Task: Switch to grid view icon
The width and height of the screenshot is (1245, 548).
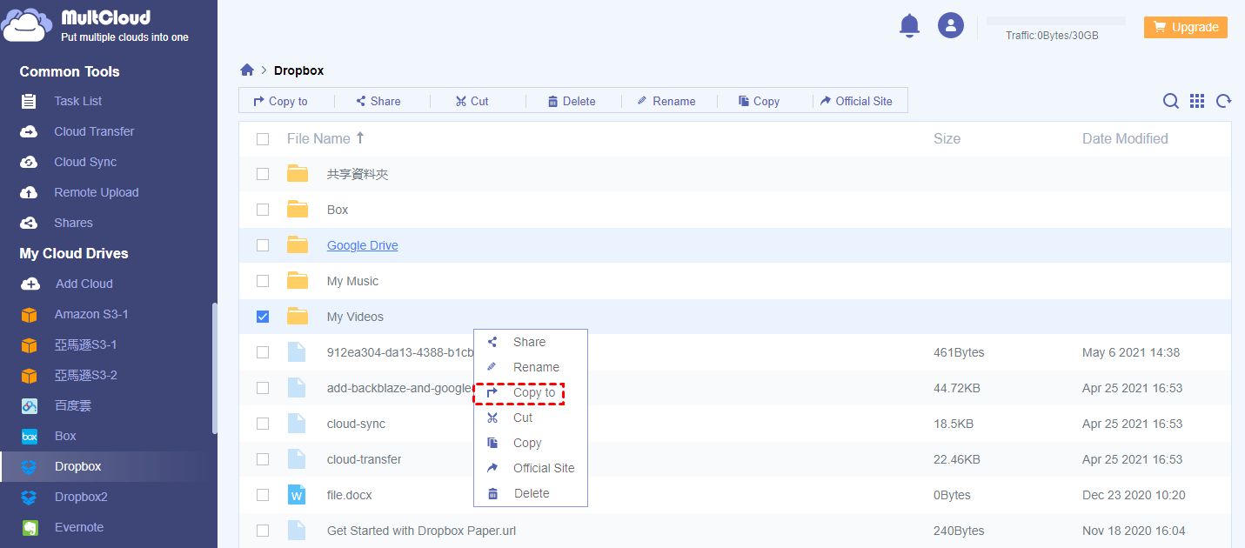Action: [x=1197, y=101]
